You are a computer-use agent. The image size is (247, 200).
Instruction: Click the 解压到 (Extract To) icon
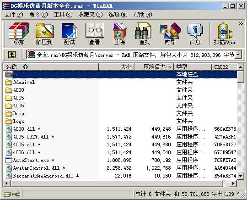[x=44, y=33]
